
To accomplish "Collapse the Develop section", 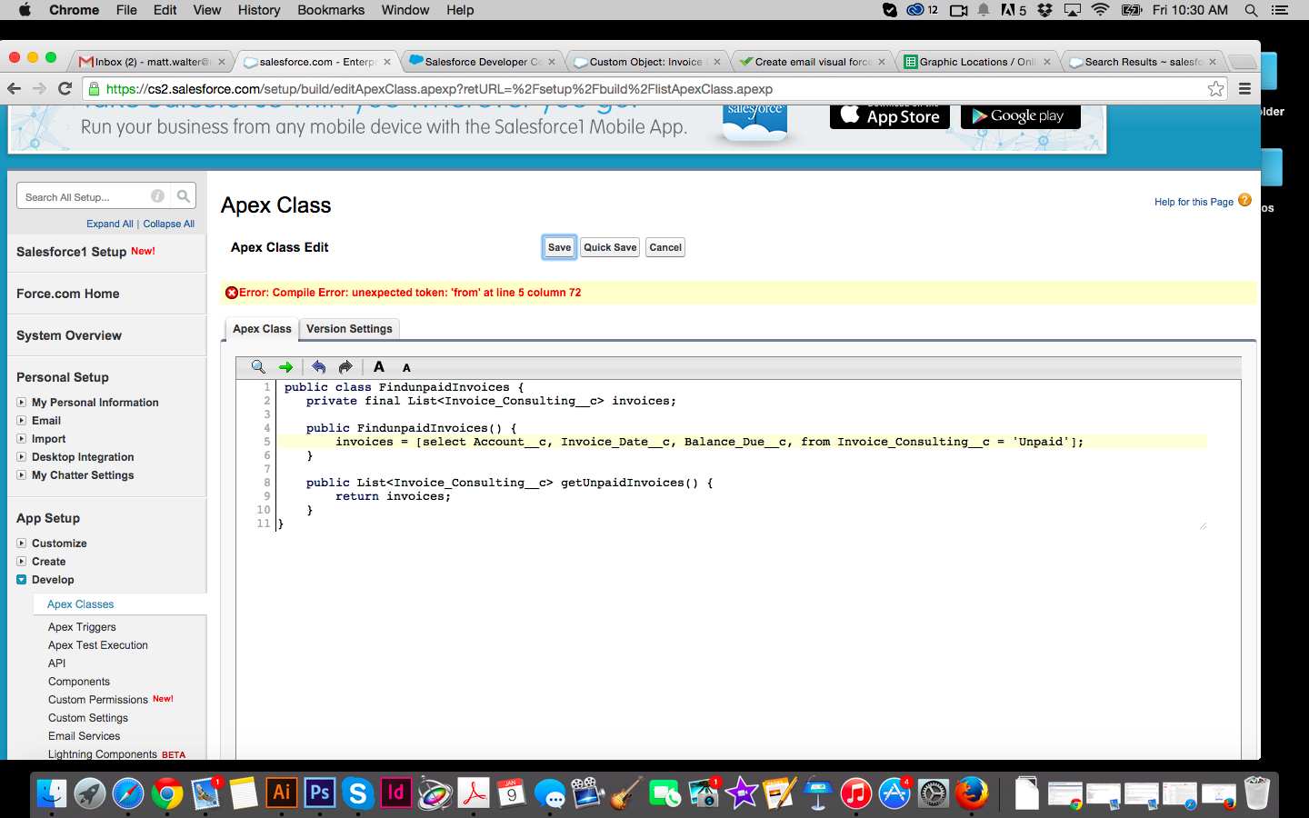I will pyautogui.click(x=22, y=580).
